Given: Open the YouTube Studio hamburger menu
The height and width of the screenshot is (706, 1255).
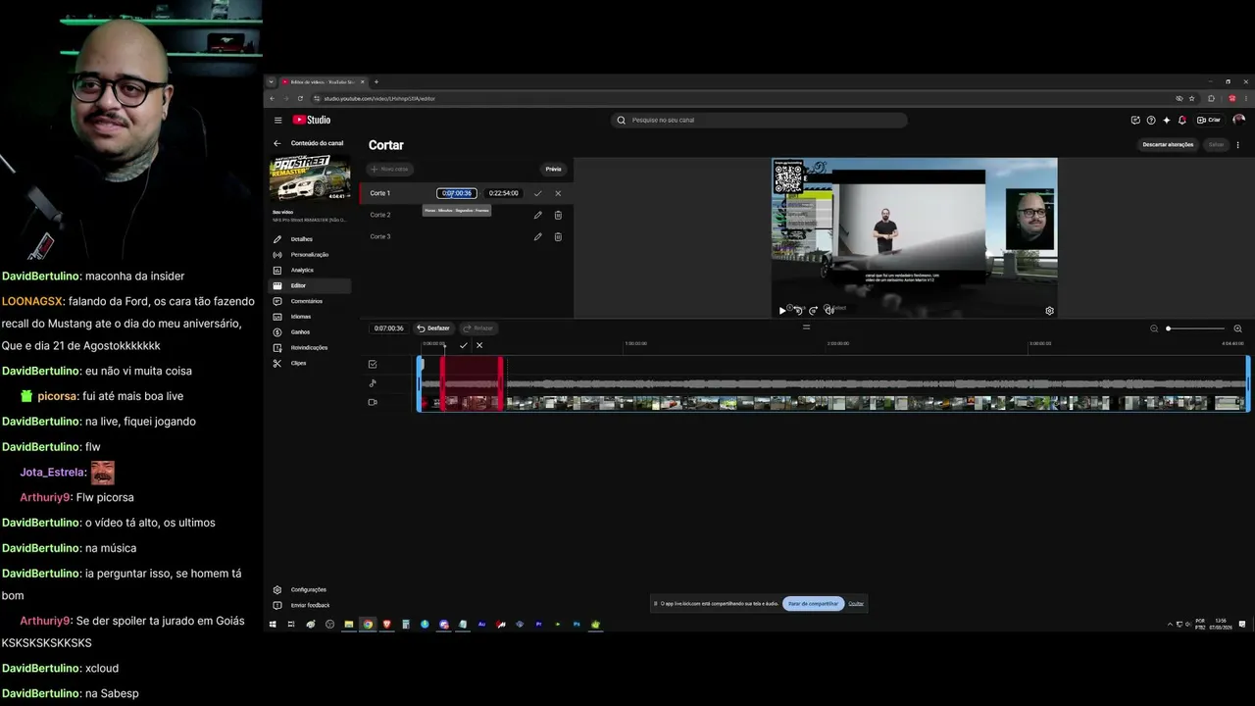Looking at the screenshot, I should click(278, 120).
